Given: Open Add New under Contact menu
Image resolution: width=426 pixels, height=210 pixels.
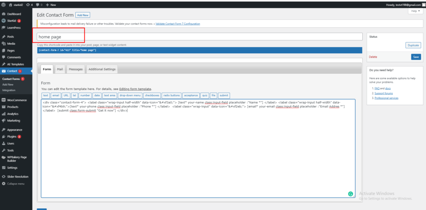Looking at the screenshot, I should (7, 84).
